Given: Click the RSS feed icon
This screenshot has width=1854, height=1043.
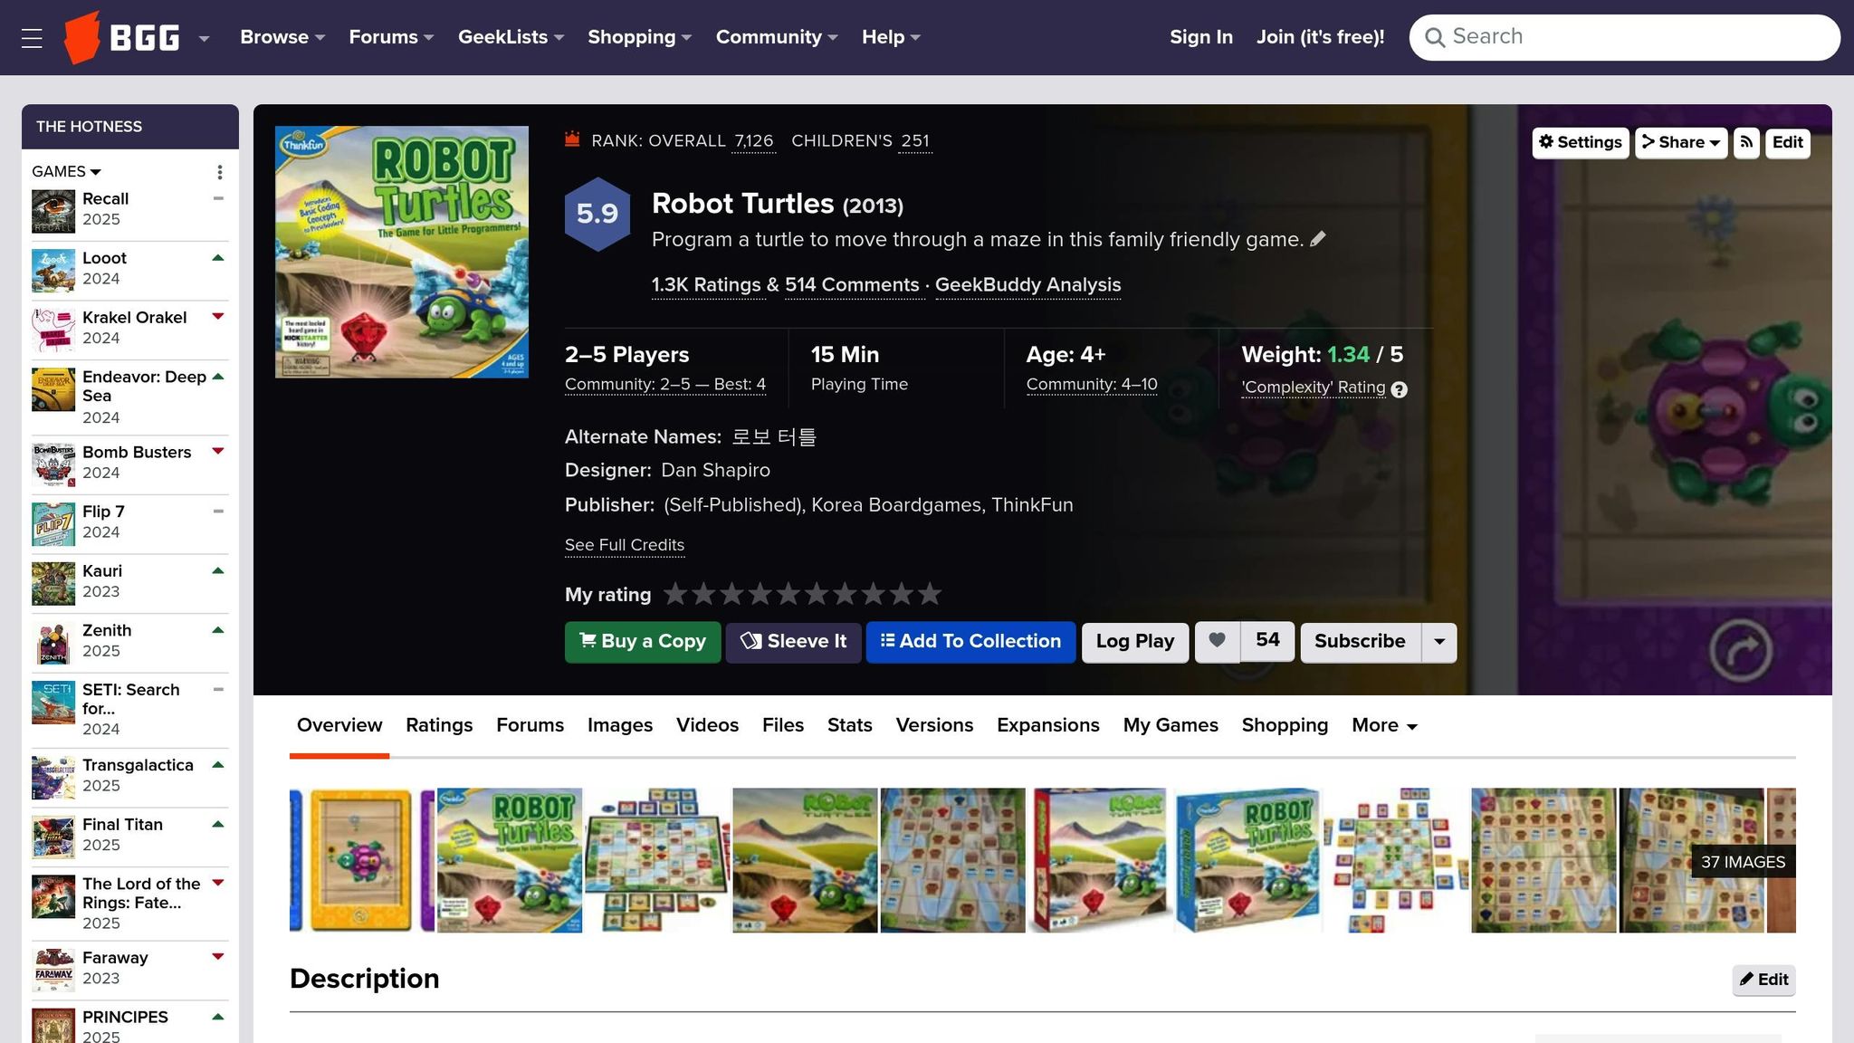Looking at the screenshot, I should (1747, 142).
